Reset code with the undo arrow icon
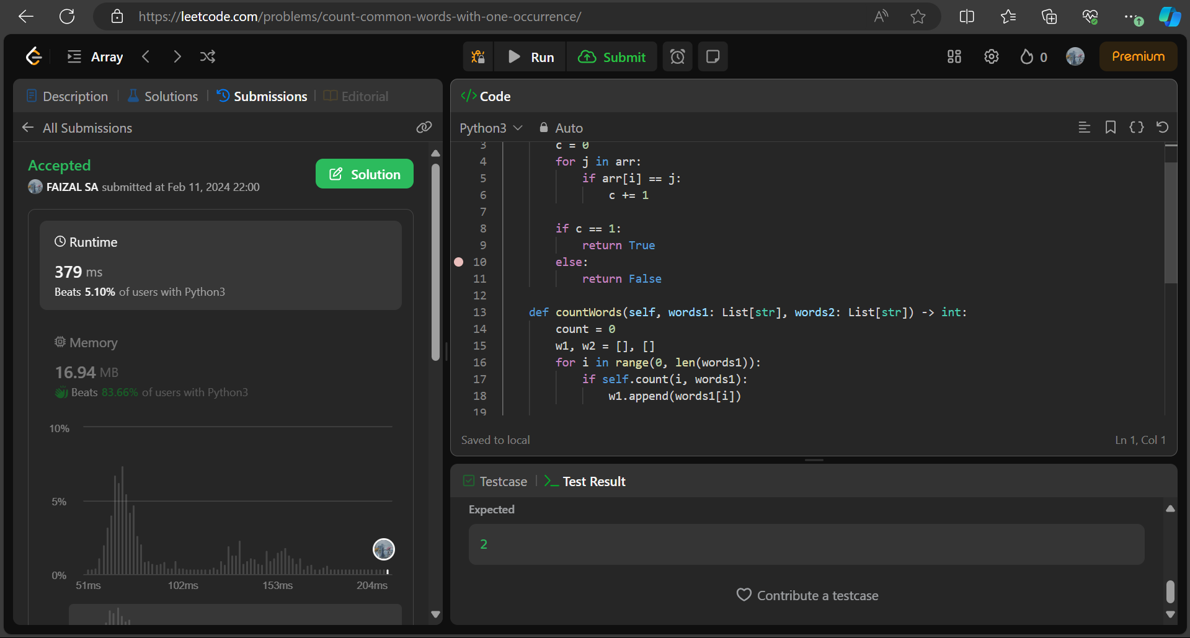Viewport: 1190px width, 638px height. point(1163,127)
